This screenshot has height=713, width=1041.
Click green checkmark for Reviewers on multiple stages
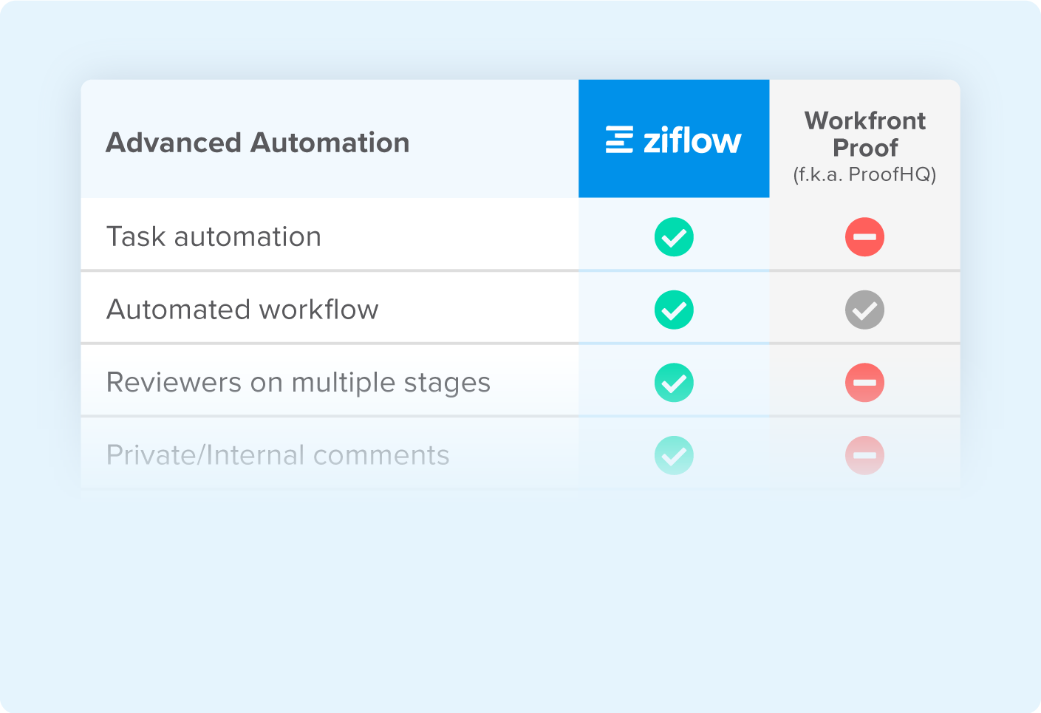click(674, 383)
